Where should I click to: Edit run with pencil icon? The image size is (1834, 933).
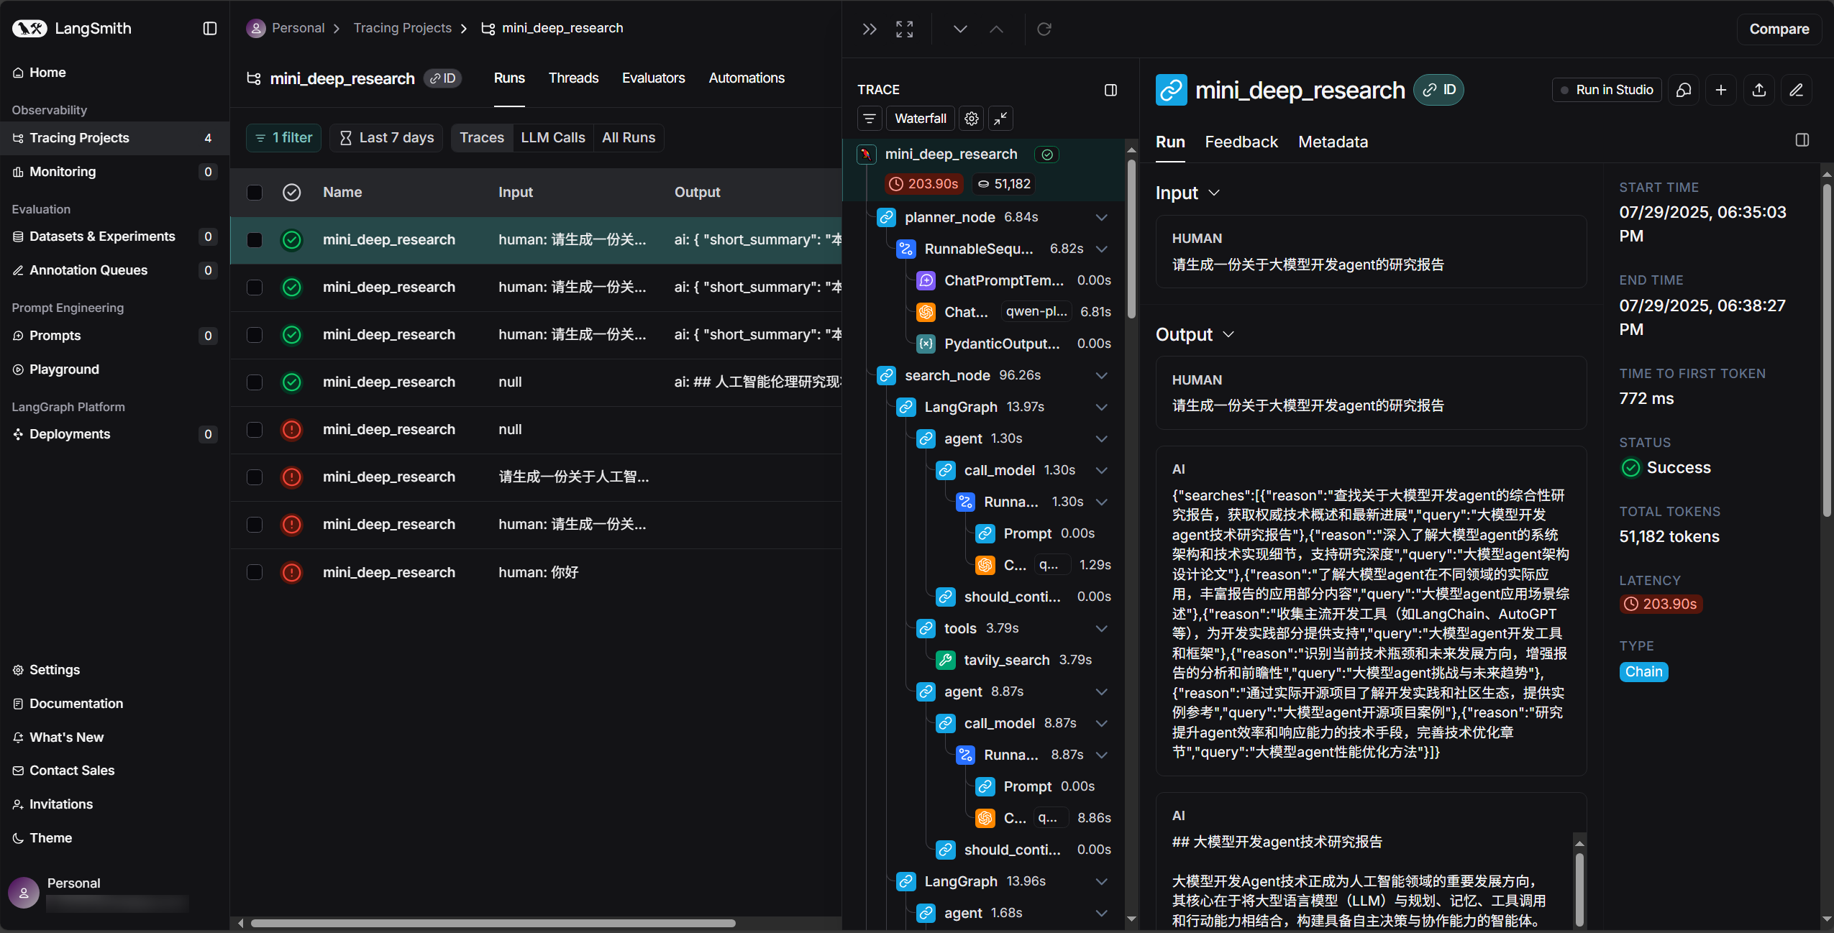click(x=1796, y=90)
